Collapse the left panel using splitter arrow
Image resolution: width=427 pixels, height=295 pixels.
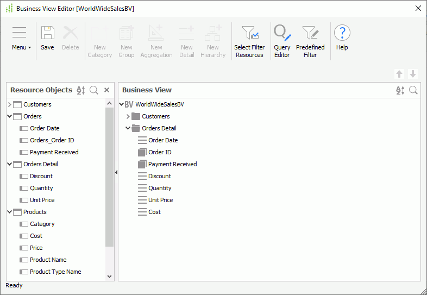click(x=116, y=172)
